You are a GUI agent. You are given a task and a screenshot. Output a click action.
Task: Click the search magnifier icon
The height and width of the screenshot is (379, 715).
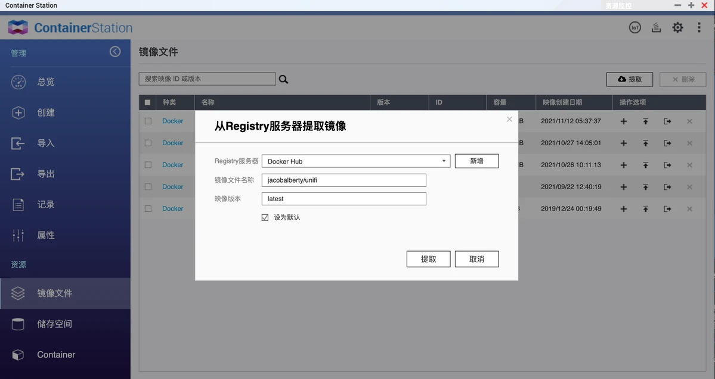[x=283, y=79]
